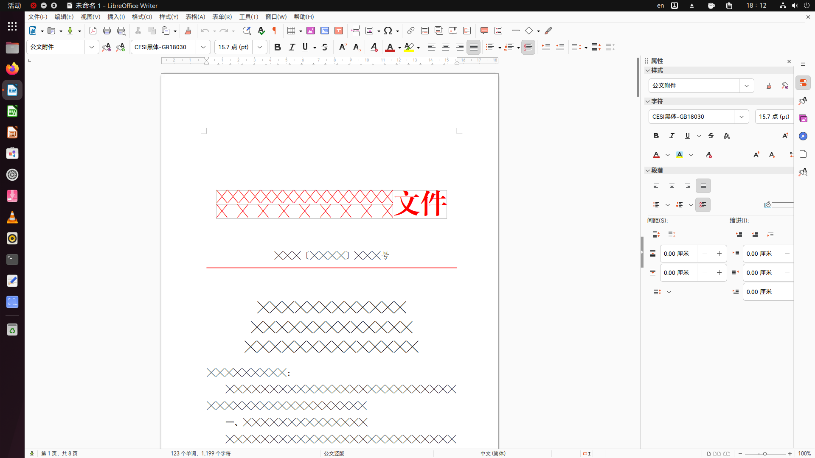Collapse the 段落 section in sidebar

coord(648,170)
